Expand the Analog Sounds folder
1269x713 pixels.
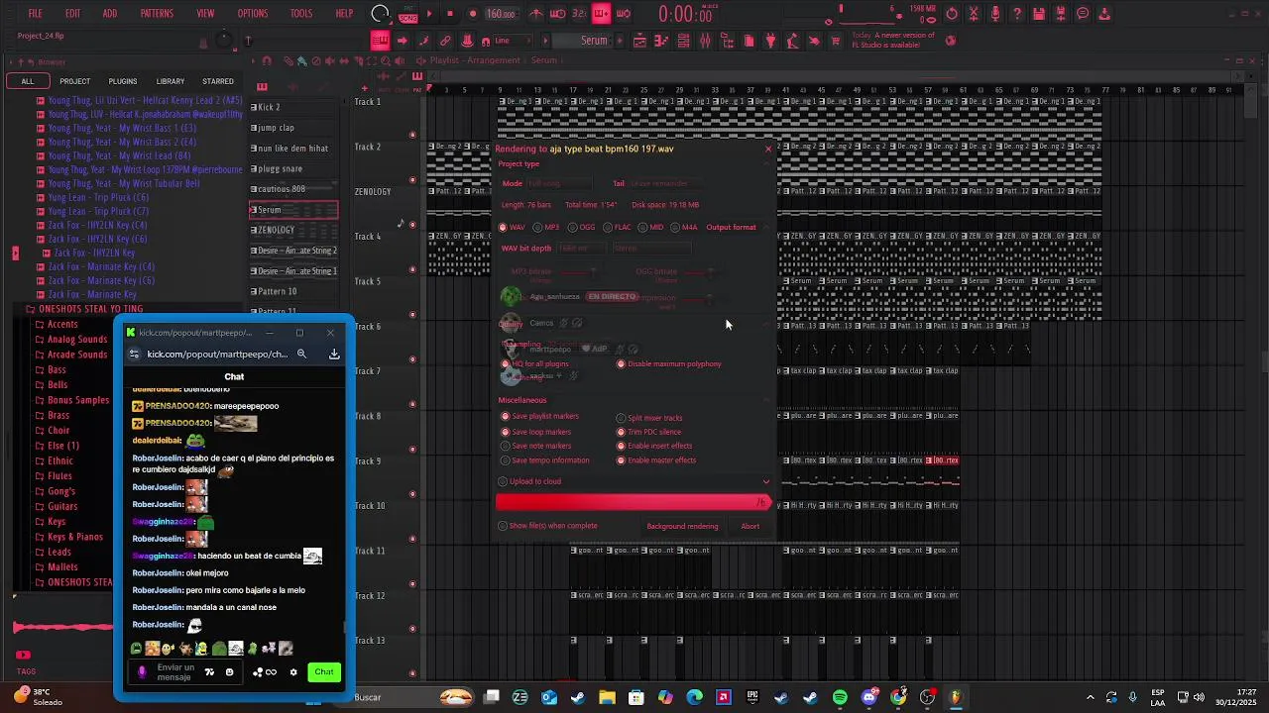coord(77,340)
